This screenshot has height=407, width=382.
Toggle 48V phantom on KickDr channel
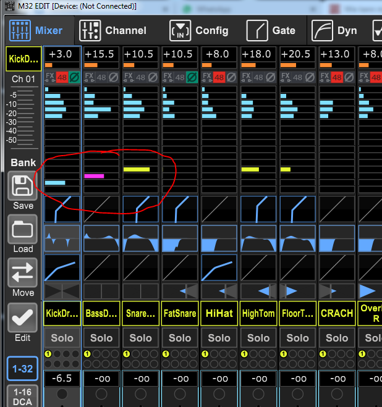[62, 77]
